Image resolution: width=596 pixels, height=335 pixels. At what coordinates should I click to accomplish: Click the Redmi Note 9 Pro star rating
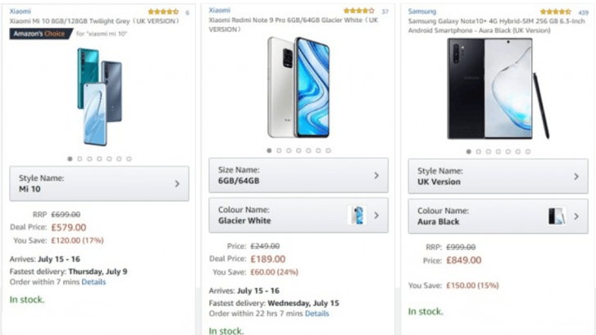click(x=359, y=11)
